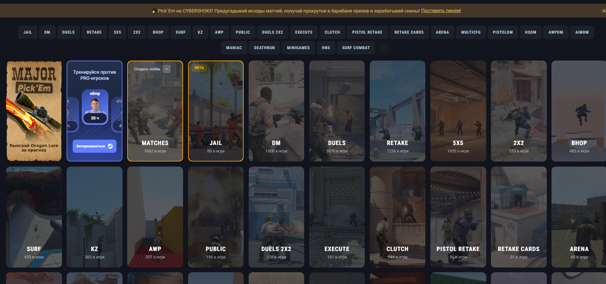The width and height of the screenshot is (606, 284).
Task: Select the HNS filter tab
Action: pyautogui.click(x=326, y=48)
